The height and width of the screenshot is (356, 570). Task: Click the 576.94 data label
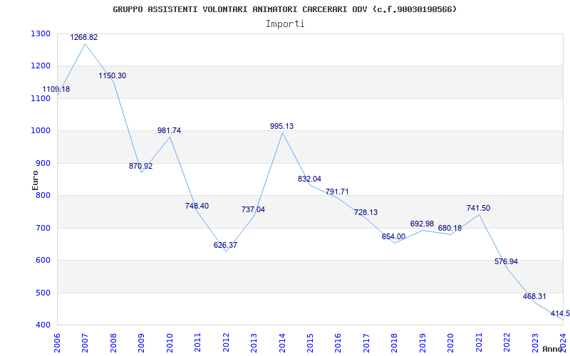[x=506, y=262]
